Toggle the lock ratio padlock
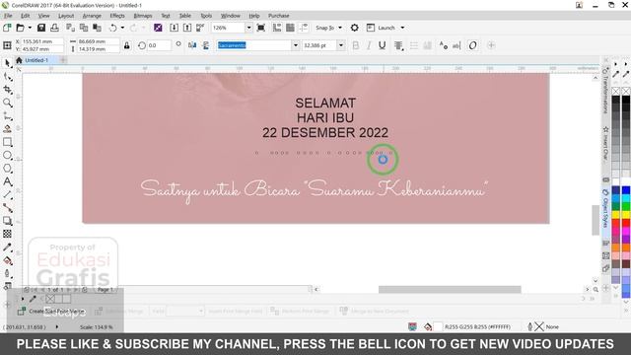 click(127, 45)
